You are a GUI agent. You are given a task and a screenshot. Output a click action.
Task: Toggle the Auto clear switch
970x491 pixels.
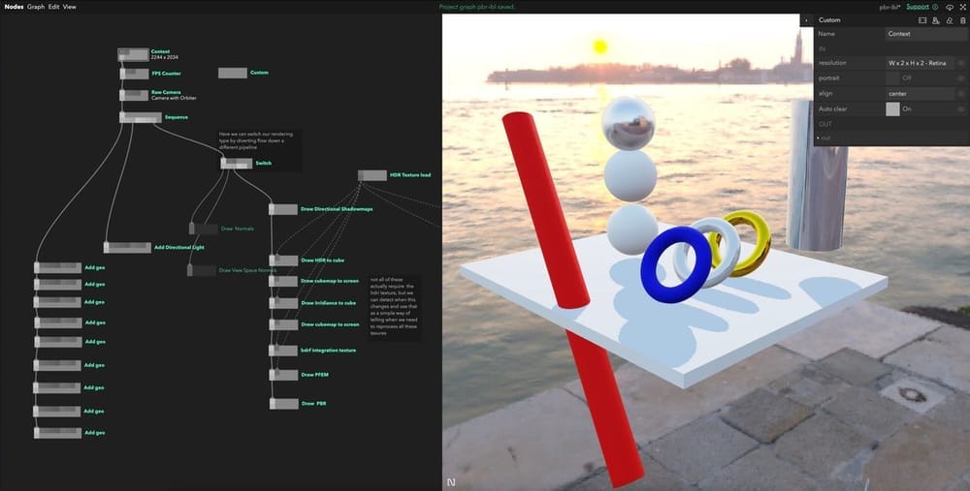(x=892, y=109)
